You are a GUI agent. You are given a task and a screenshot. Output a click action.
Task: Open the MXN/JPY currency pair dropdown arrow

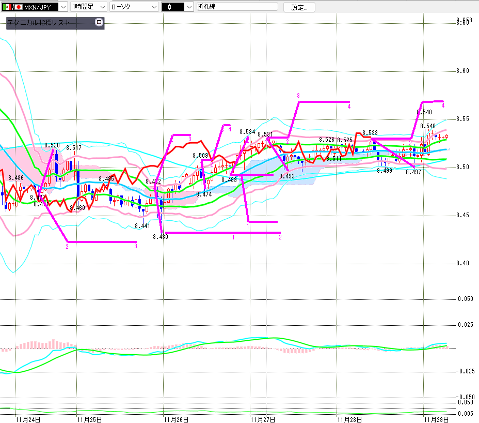(x=63, y=7)
